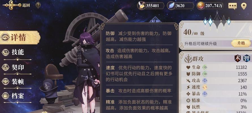
Task: Click the red 术 attribute badge
Action: coord(238,58)
